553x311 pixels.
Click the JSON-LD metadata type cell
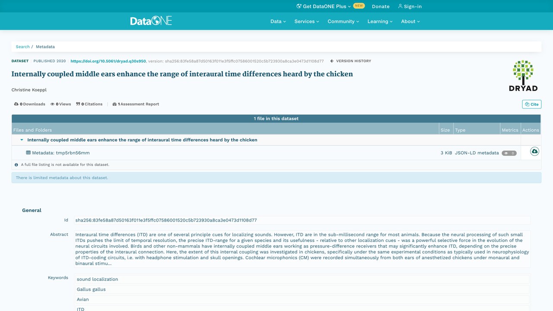pos(477,153)
